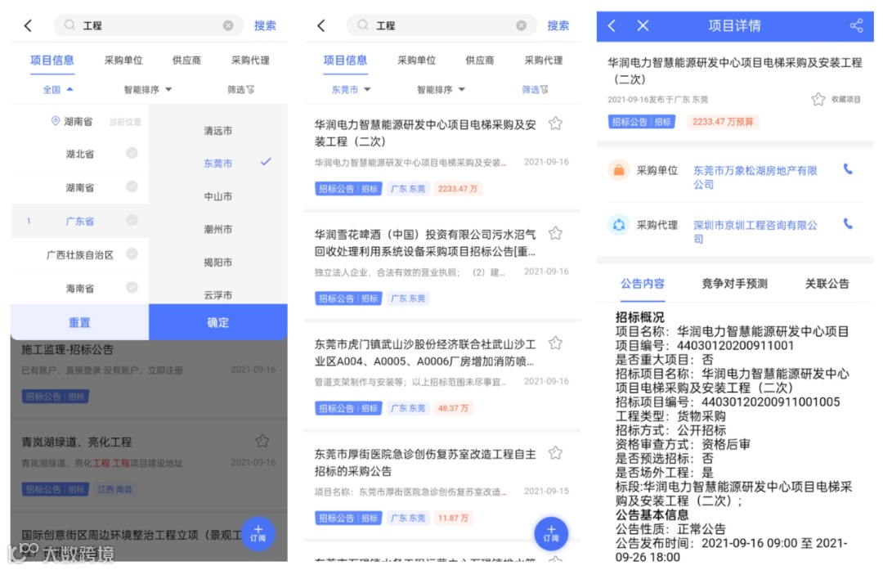This screenshot has width=883, height=570.
Task: Select 湖南省 current location row
Action: pyautogui.click(x=79, y=121)
